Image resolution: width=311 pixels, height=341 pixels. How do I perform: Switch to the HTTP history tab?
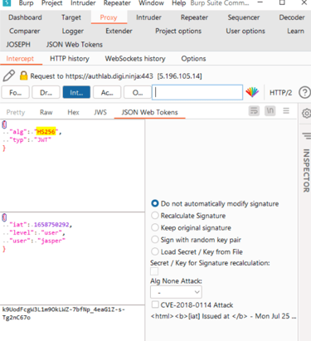point(70,59)
